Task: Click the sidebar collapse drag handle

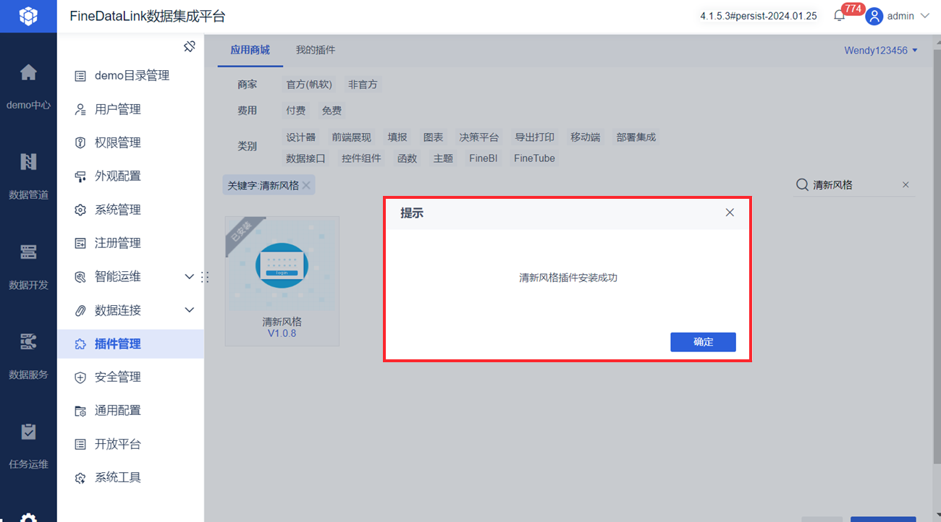Action: pyautogui.click(x=205, y=276)
